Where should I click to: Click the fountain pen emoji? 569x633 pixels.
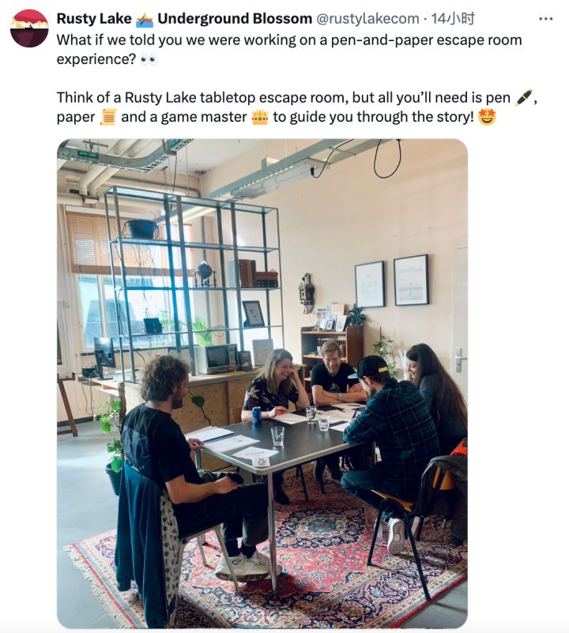click(x=523, y=98)
